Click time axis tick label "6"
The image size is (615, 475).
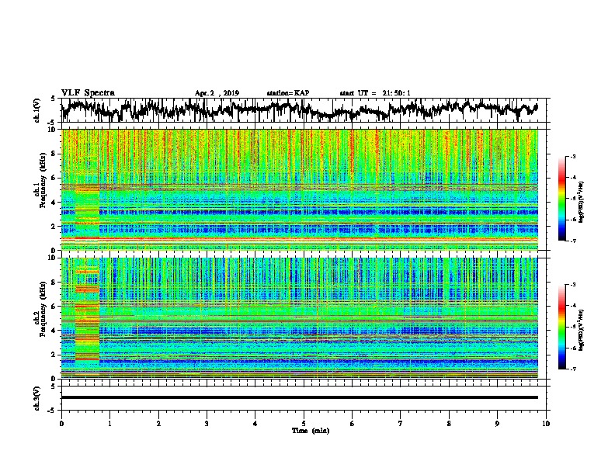[x=353, y=423]
